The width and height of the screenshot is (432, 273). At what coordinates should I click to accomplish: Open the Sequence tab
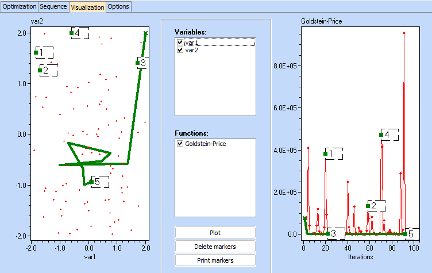coord(53,6)
